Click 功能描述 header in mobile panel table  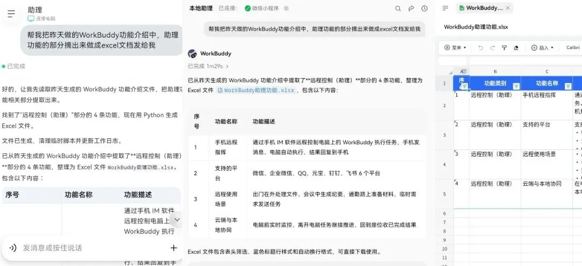click(x=138, y=195)
